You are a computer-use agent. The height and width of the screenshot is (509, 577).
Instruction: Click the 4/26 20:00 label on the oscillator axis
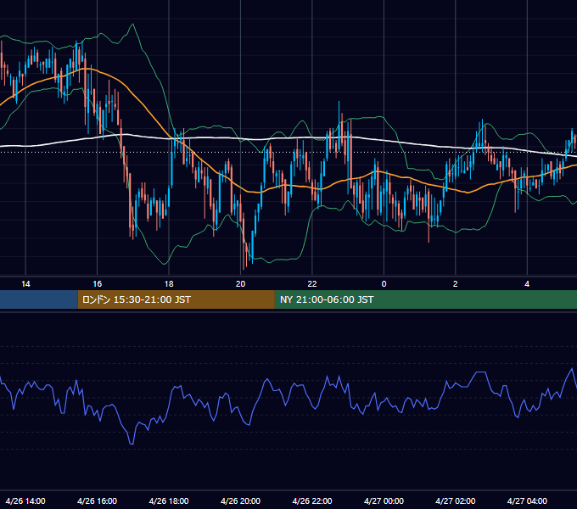240,501
